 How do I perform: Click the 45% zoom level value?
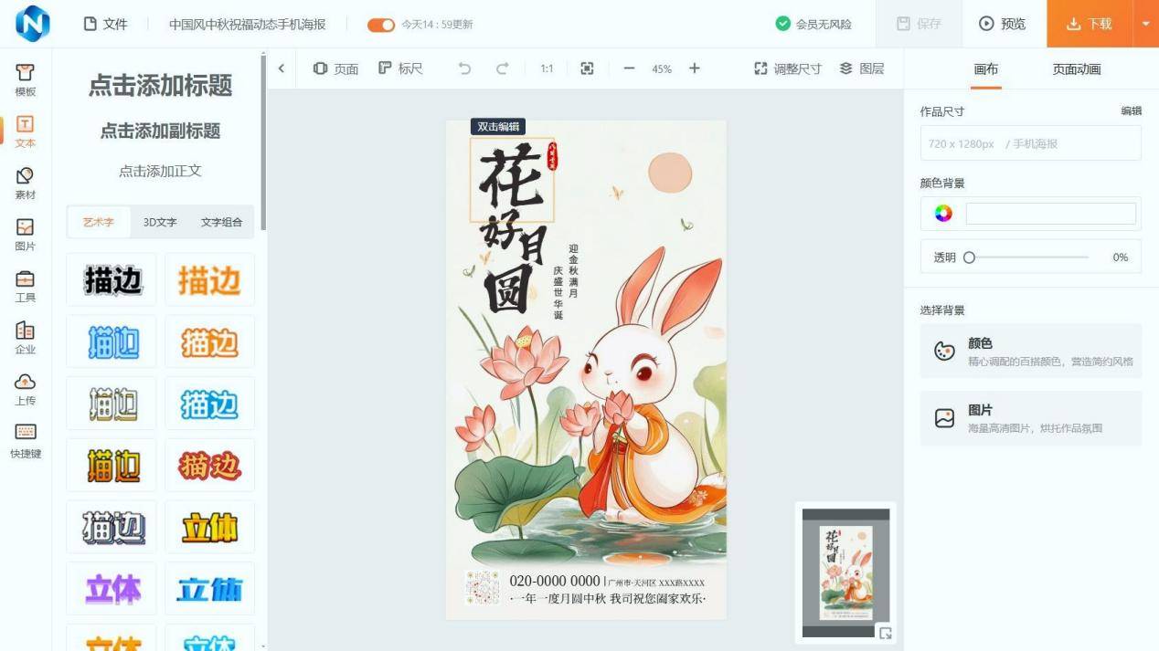point(662,68)
